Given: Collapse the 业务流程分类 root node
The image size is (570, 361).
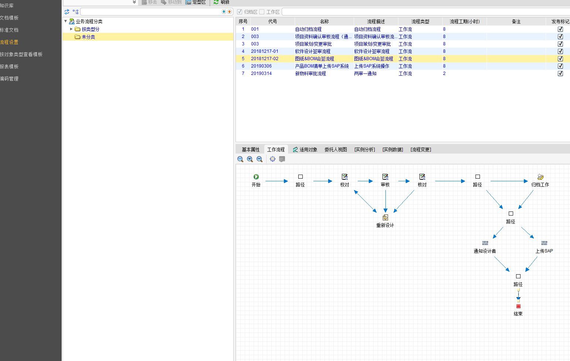Looking at the screenshot, I should click(66, 21).
